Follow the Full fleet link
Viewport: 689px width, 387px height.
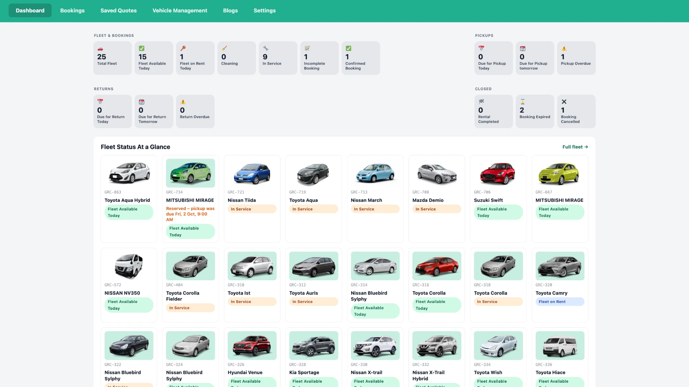(x=575, y=147)
